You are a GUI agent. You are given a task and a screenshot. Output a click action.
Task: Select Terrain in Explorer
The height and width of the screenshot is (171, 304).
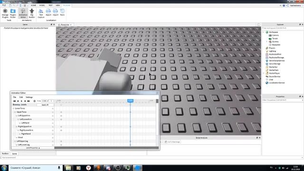[275, 38]
